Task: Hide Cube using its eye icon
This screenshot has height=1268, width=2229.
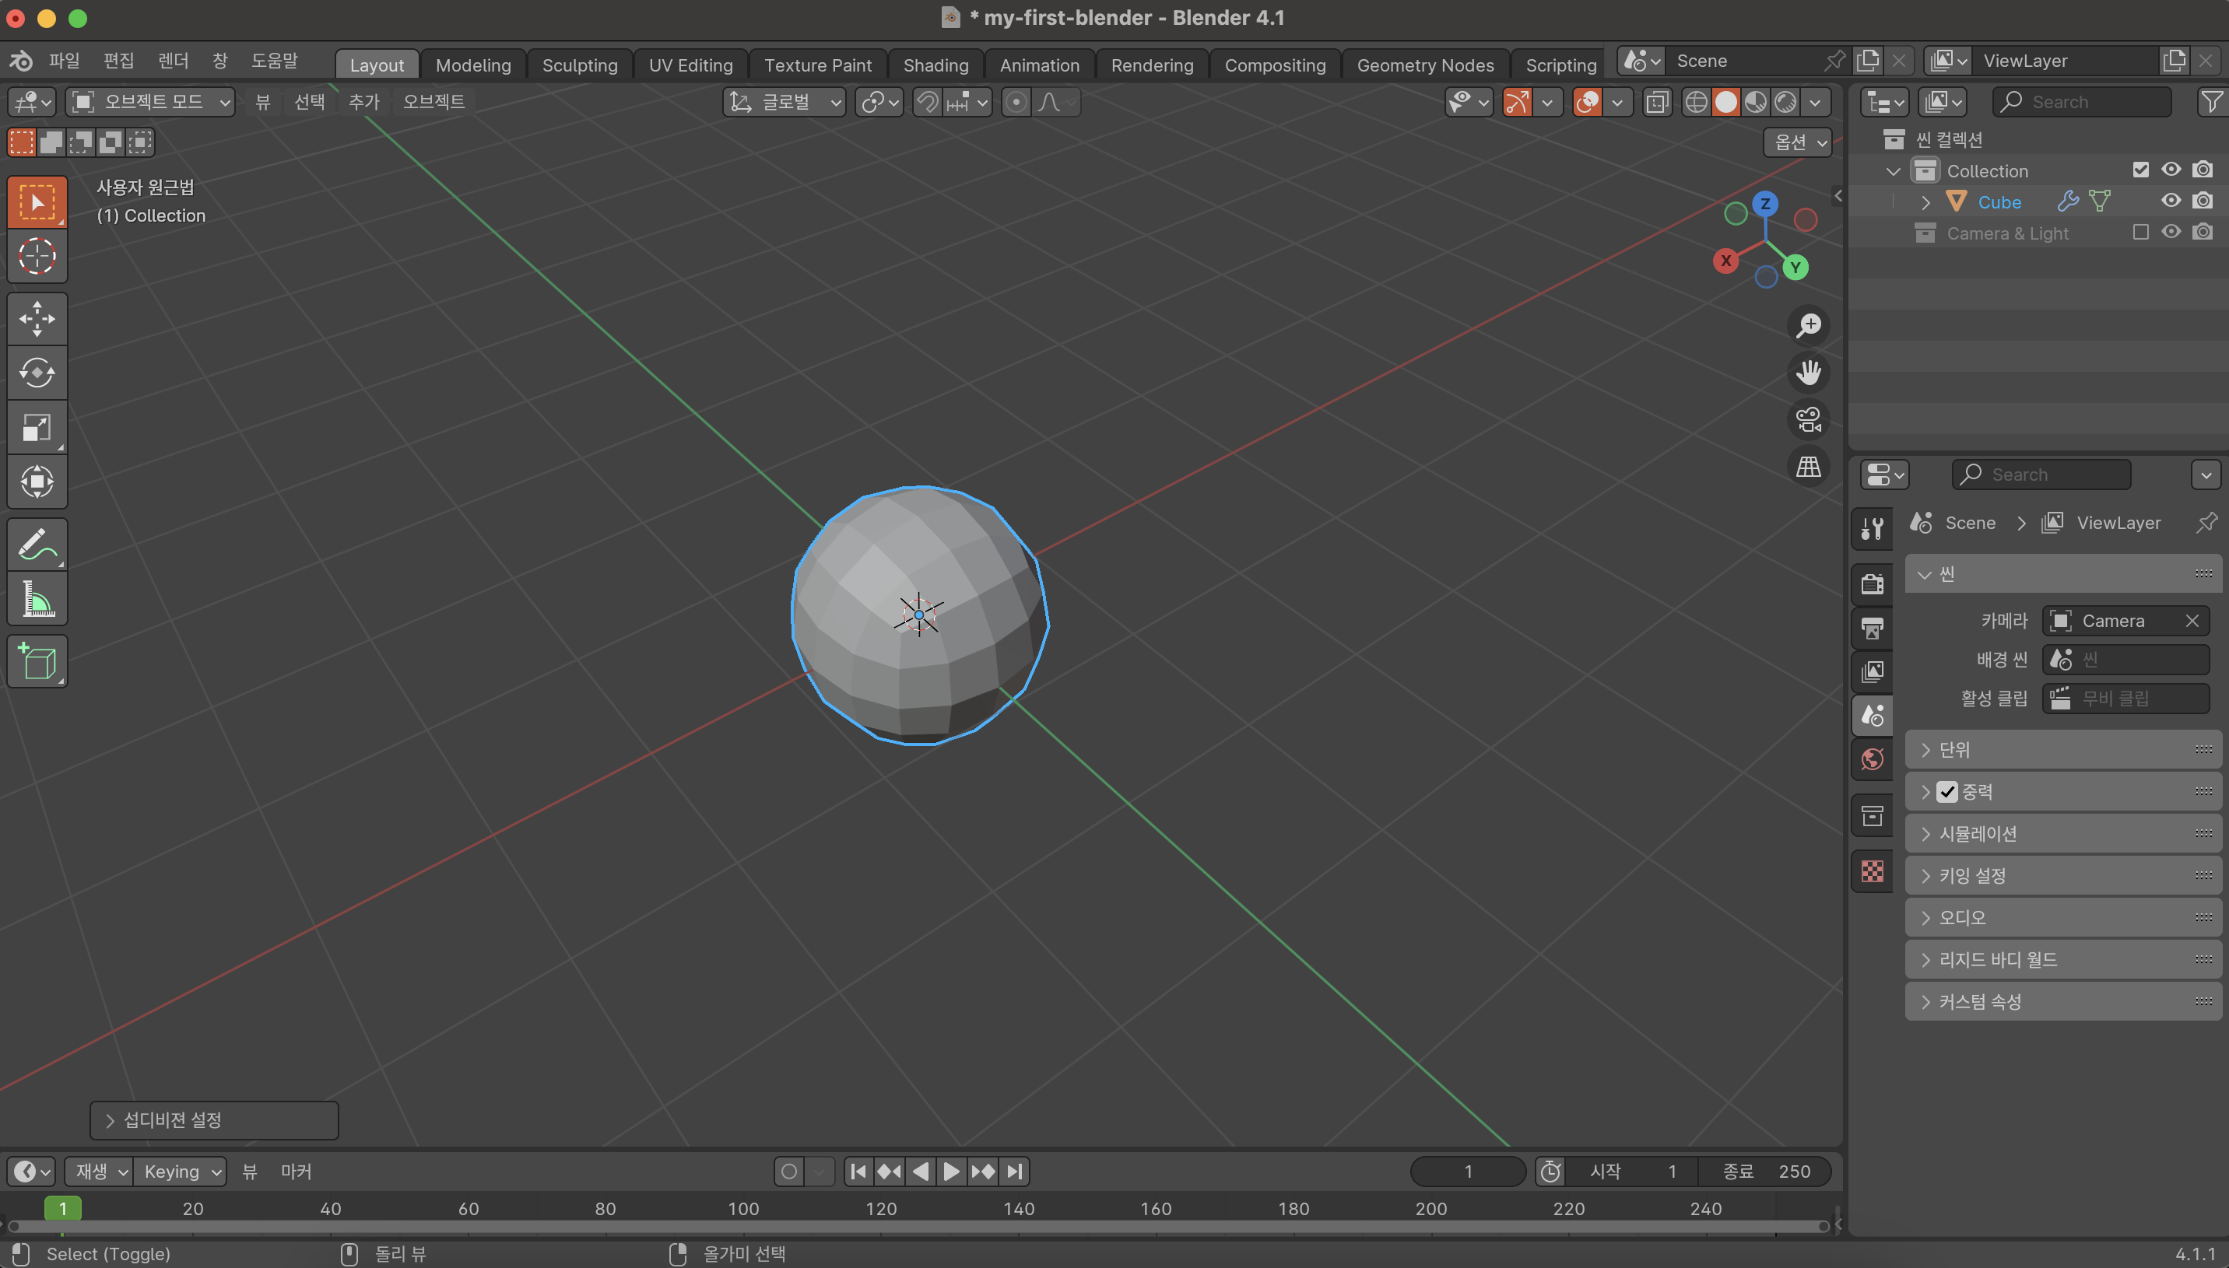Action: (x=2171, y=201)
